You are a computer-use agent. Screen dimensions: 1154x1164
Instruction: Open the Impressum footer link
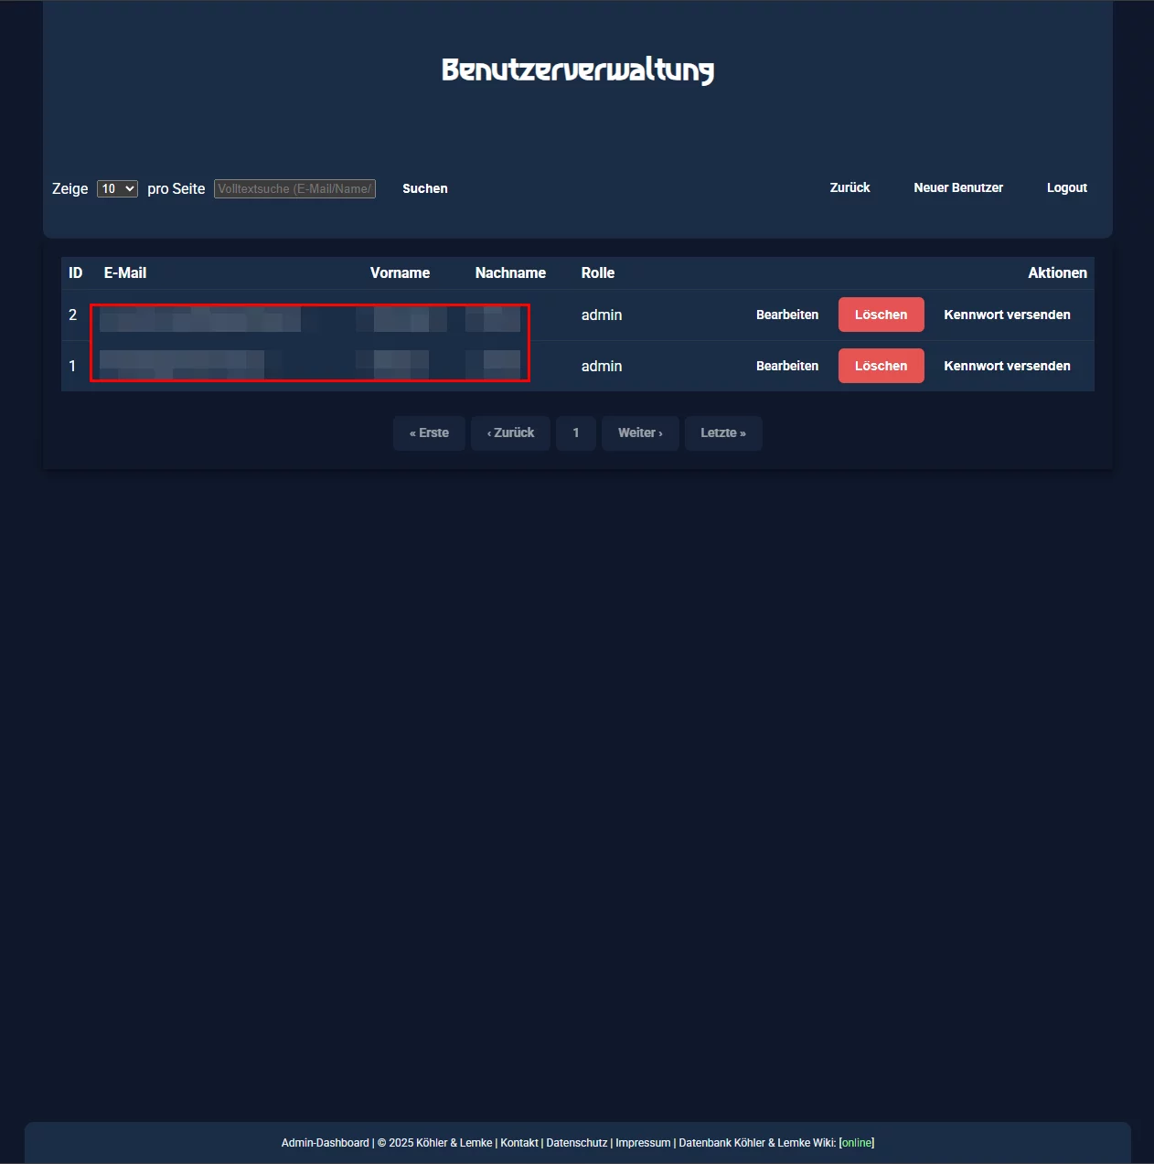pyautogui.click(x=643, y=1143)
